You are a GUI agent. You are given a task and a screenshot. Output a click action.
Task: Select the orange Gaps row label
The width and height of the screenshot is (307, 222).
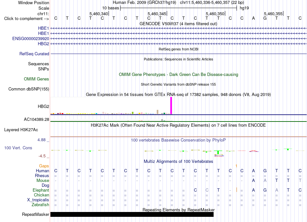click(x=44, y=166)
